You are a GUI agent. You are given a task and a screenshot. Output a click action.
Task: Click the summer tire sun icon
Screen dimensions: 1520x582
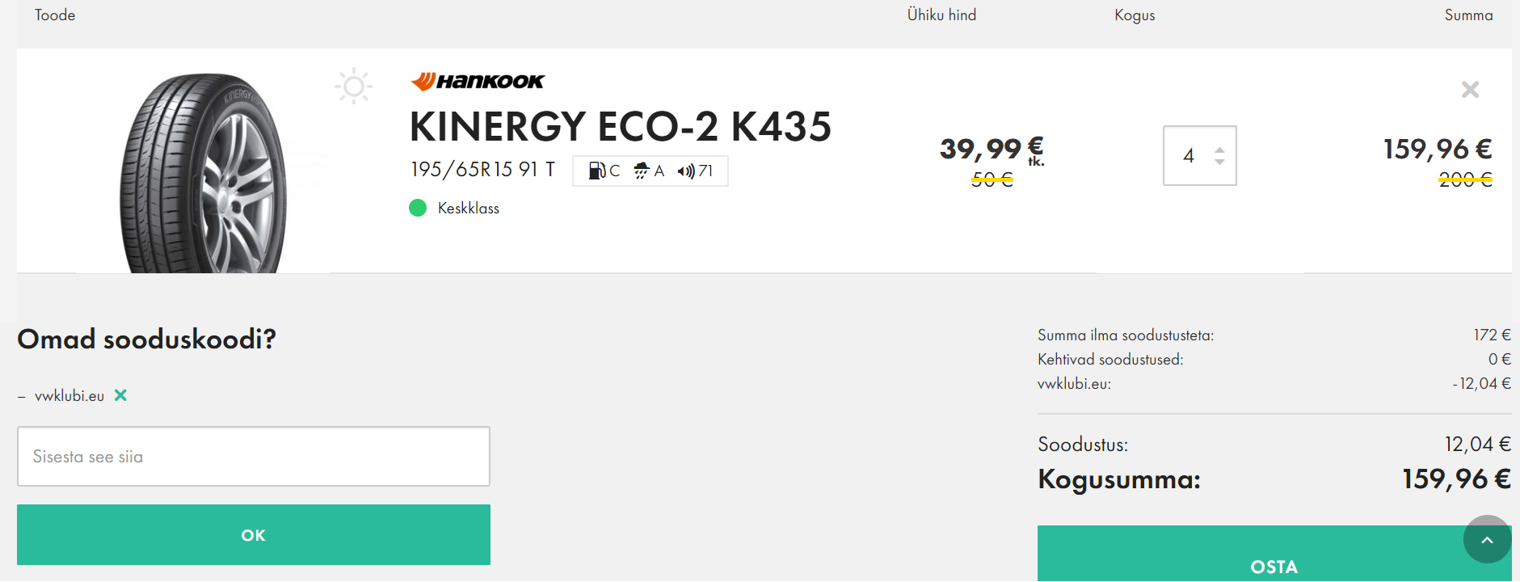click(353, 86)
